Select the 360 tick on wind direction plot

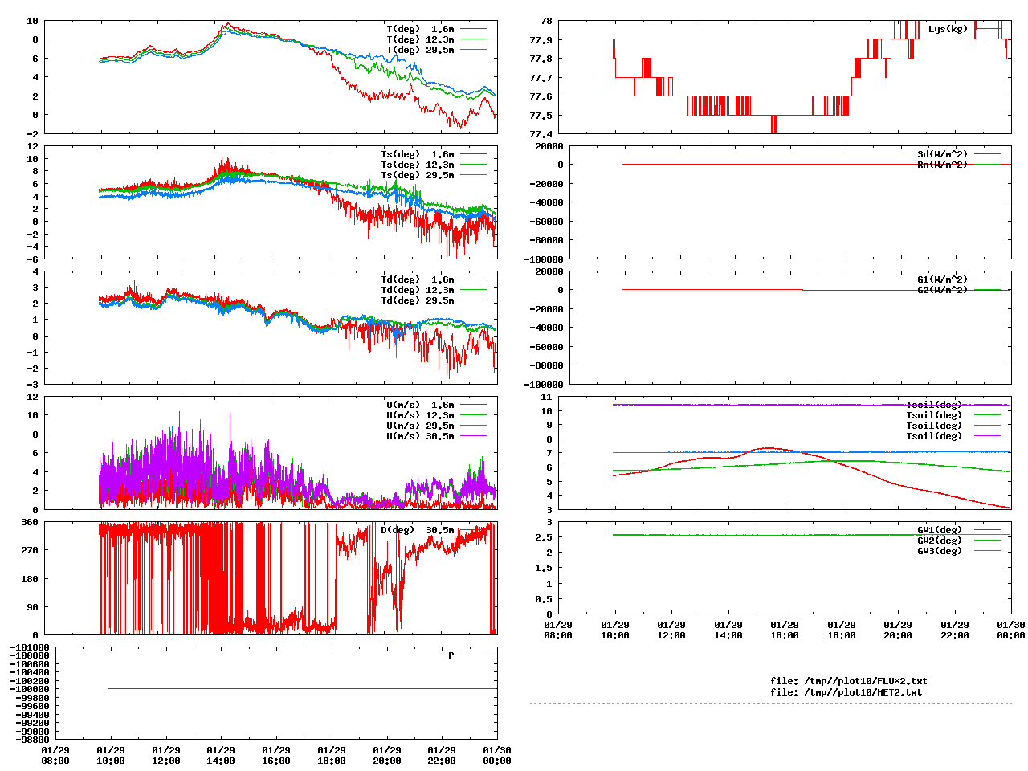(30, 522)
